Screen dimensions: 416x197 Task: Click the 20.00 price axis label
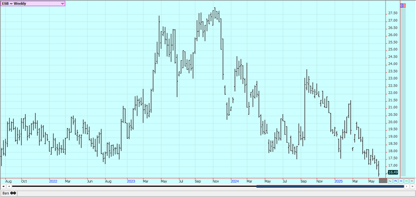pyautogui.click(x=393, y=122)
